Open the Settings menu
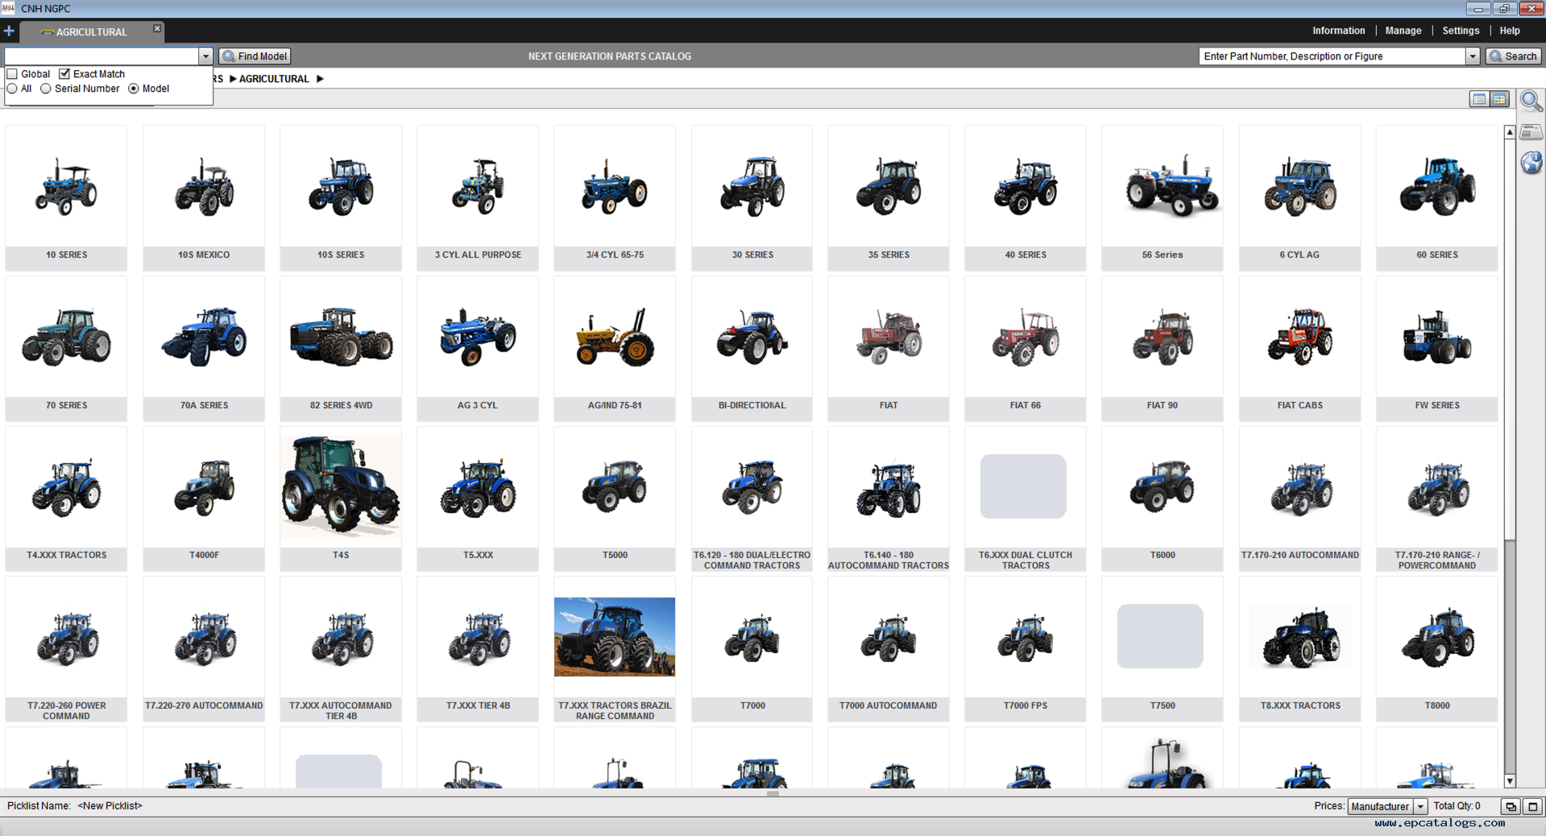 [x=1460, y=31]
